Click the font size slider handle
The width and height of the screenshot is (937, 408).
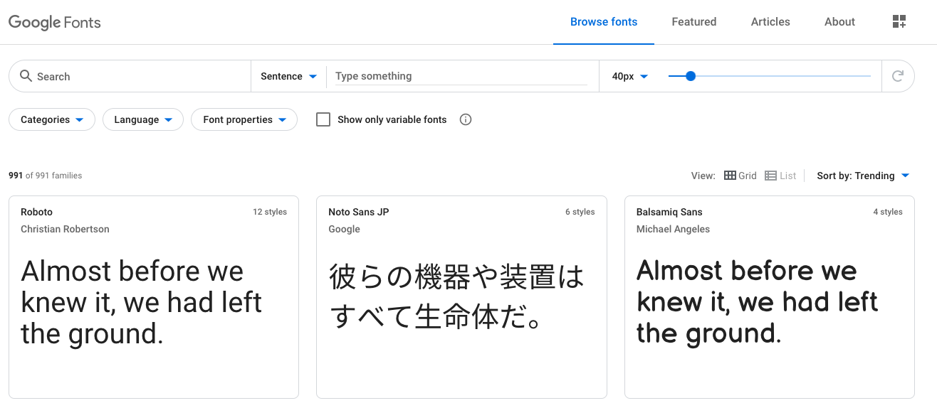click(690, 76)
